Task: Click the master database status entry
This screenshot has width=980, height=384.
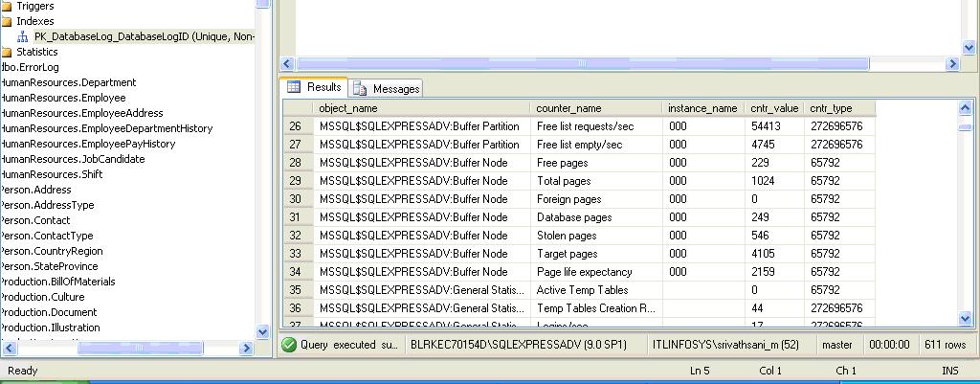Action: (836, 345)
